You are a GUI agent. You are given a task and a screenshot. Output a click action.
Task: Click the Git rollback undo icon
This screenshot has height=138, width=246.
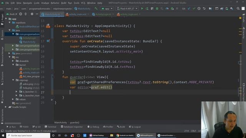[204, 8]
